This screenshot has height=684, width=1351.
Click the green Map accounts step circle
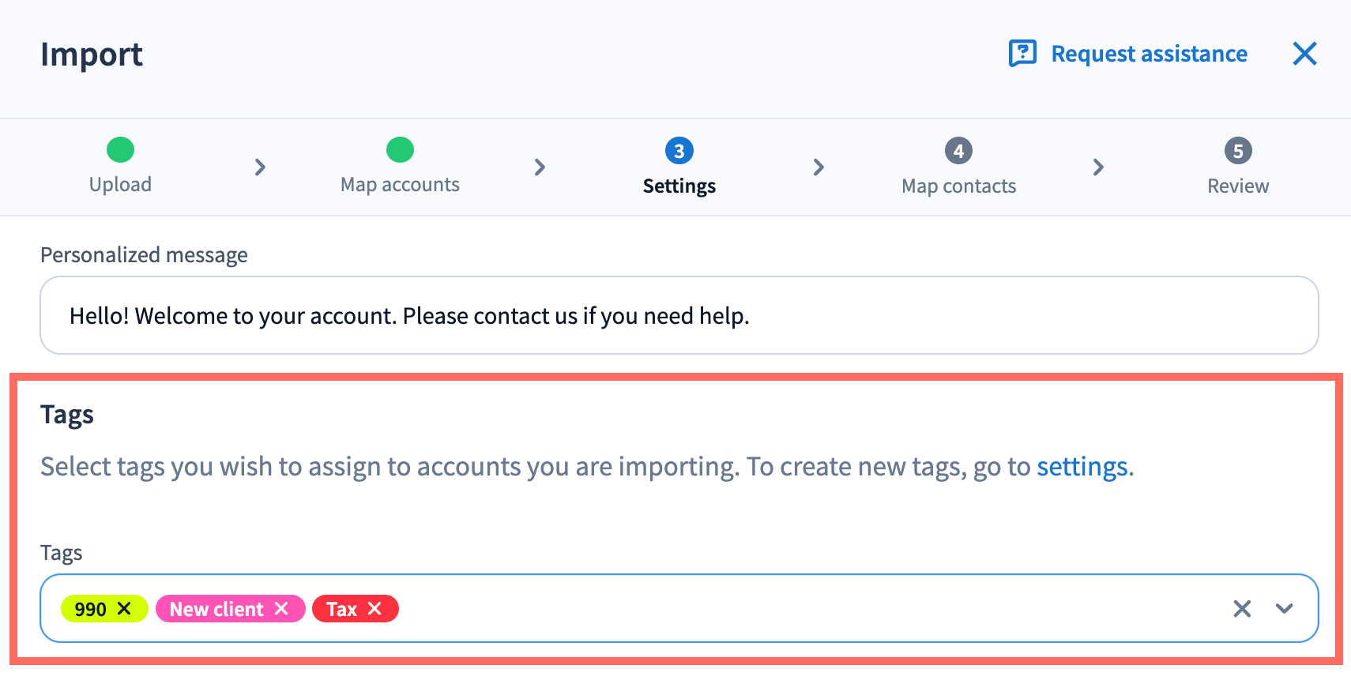click(x=400, y=149)
